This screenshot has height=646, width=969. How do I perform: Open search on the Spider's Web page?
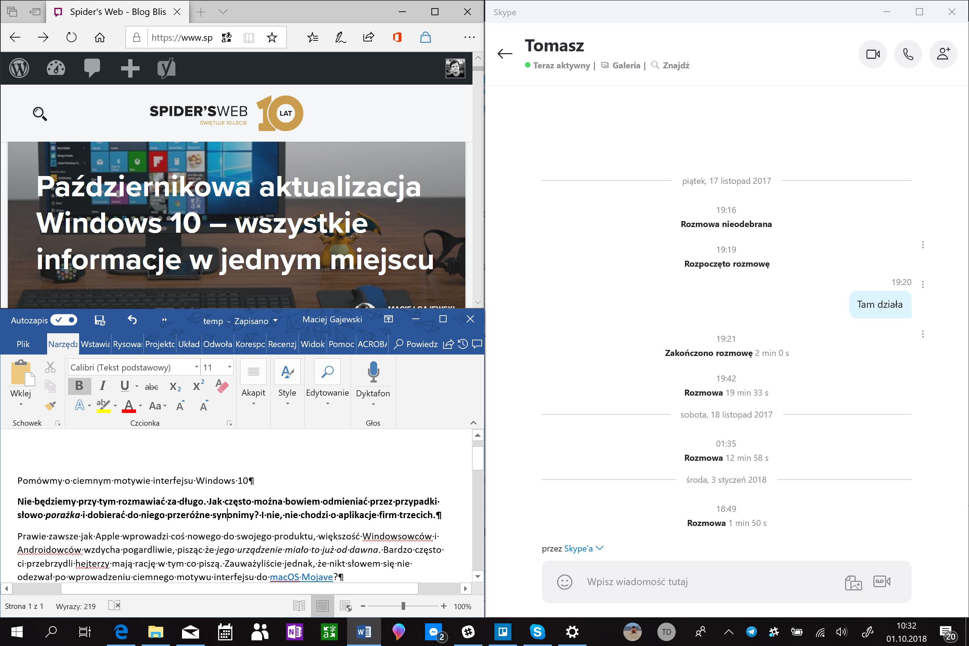pos(40,114)
